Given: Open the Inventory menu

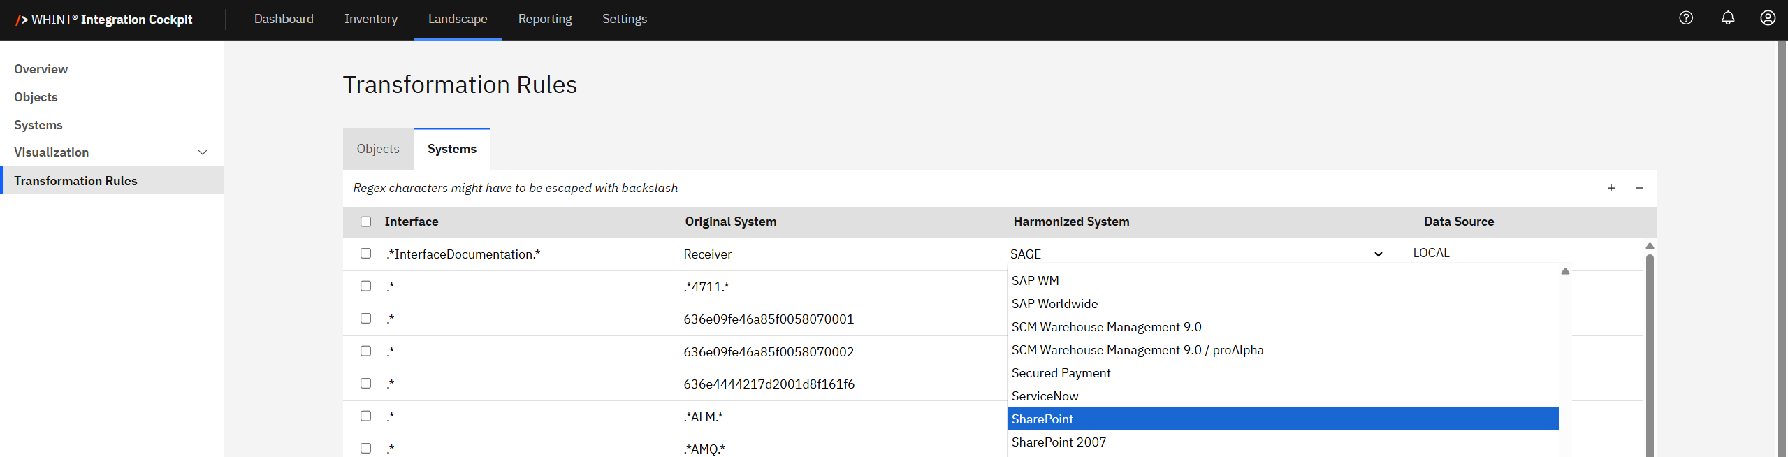Looking at the screenshot, I should pos(371,19).
